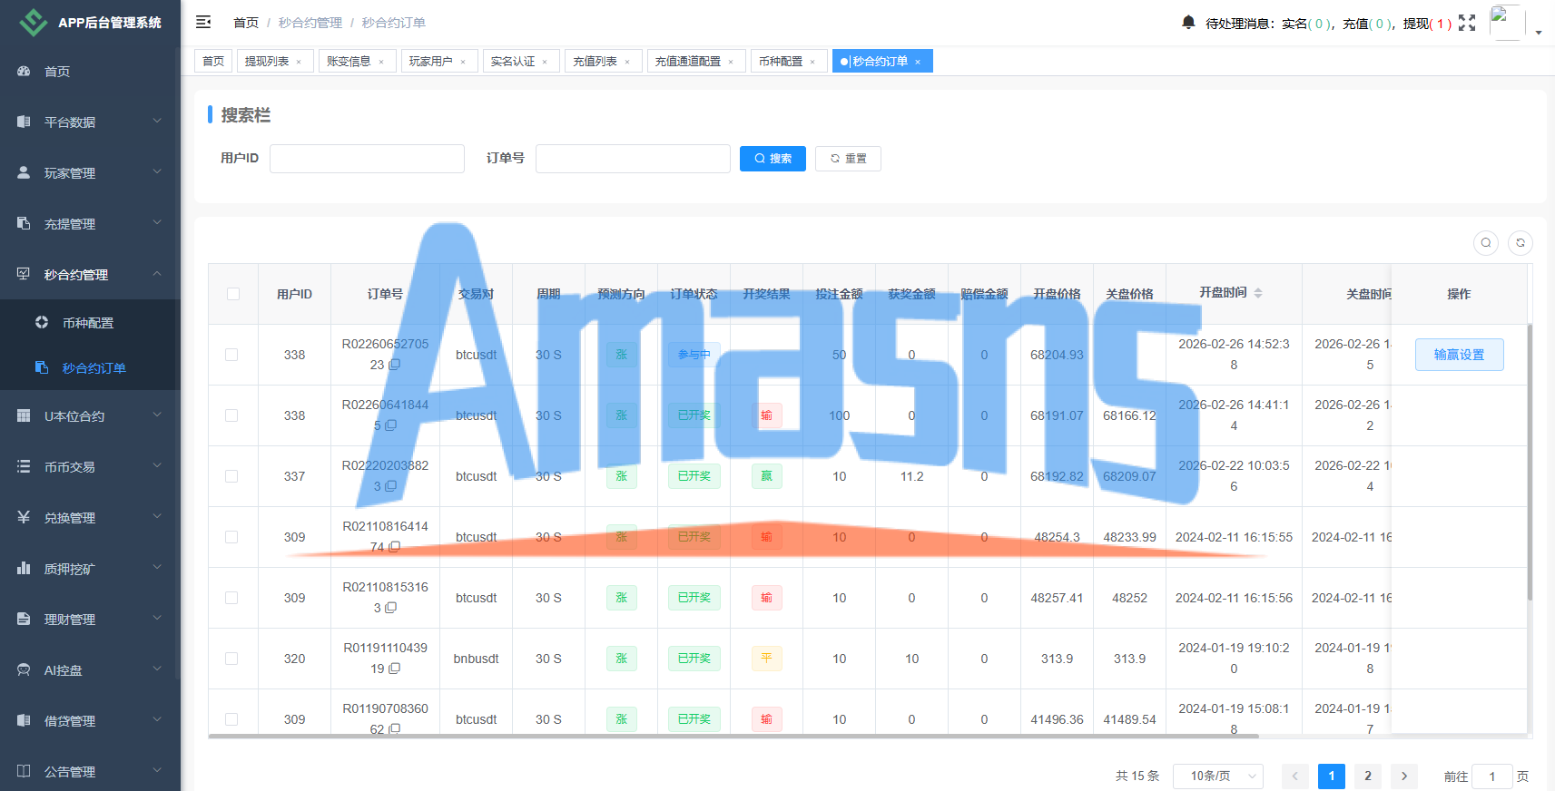Sort by 开盘时间 column arrows
1555x791 pixels.
tap(1258, 293)
